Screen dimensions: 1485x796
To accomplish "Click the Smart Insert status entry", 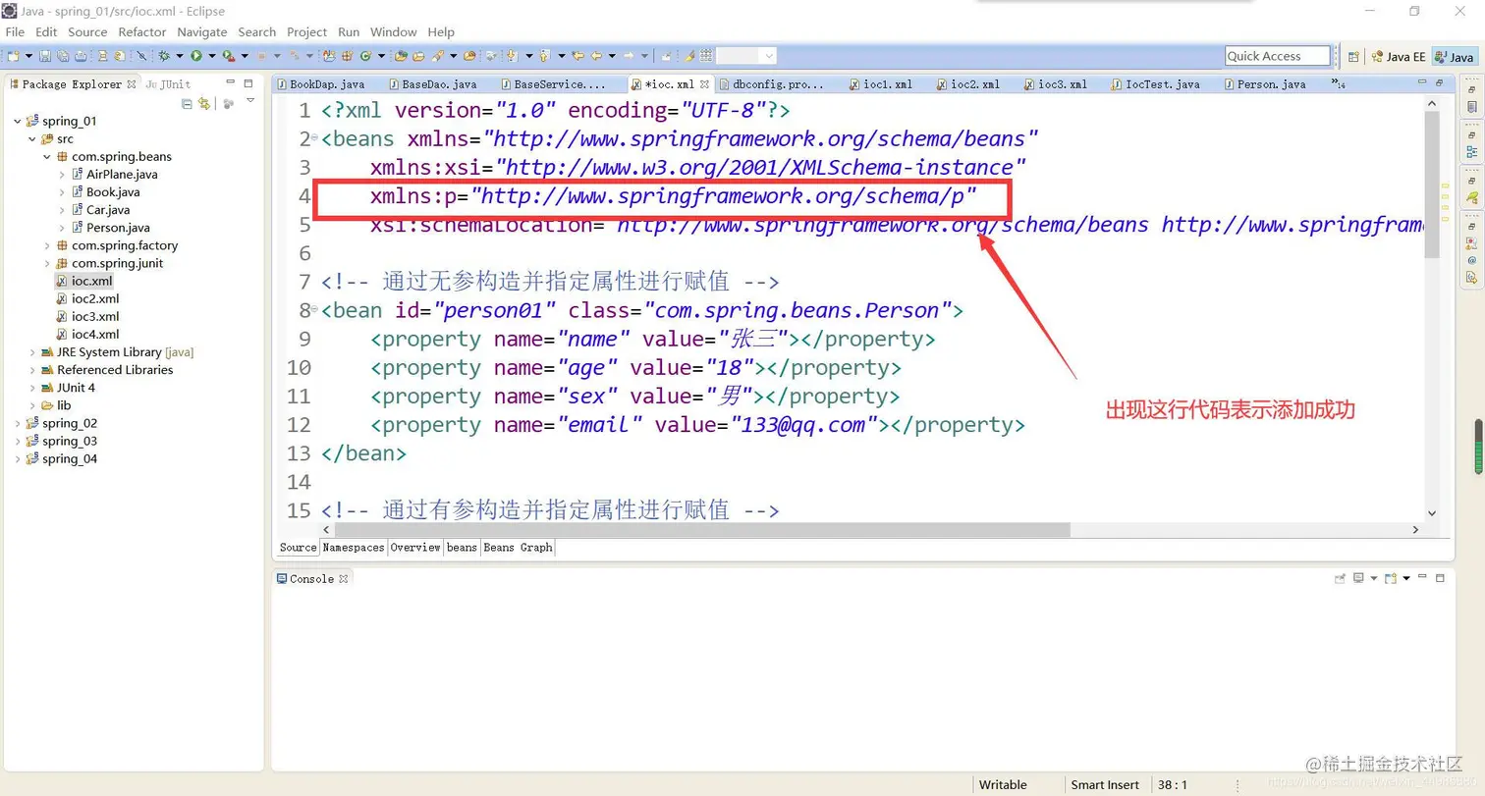I will [1105, 785].
